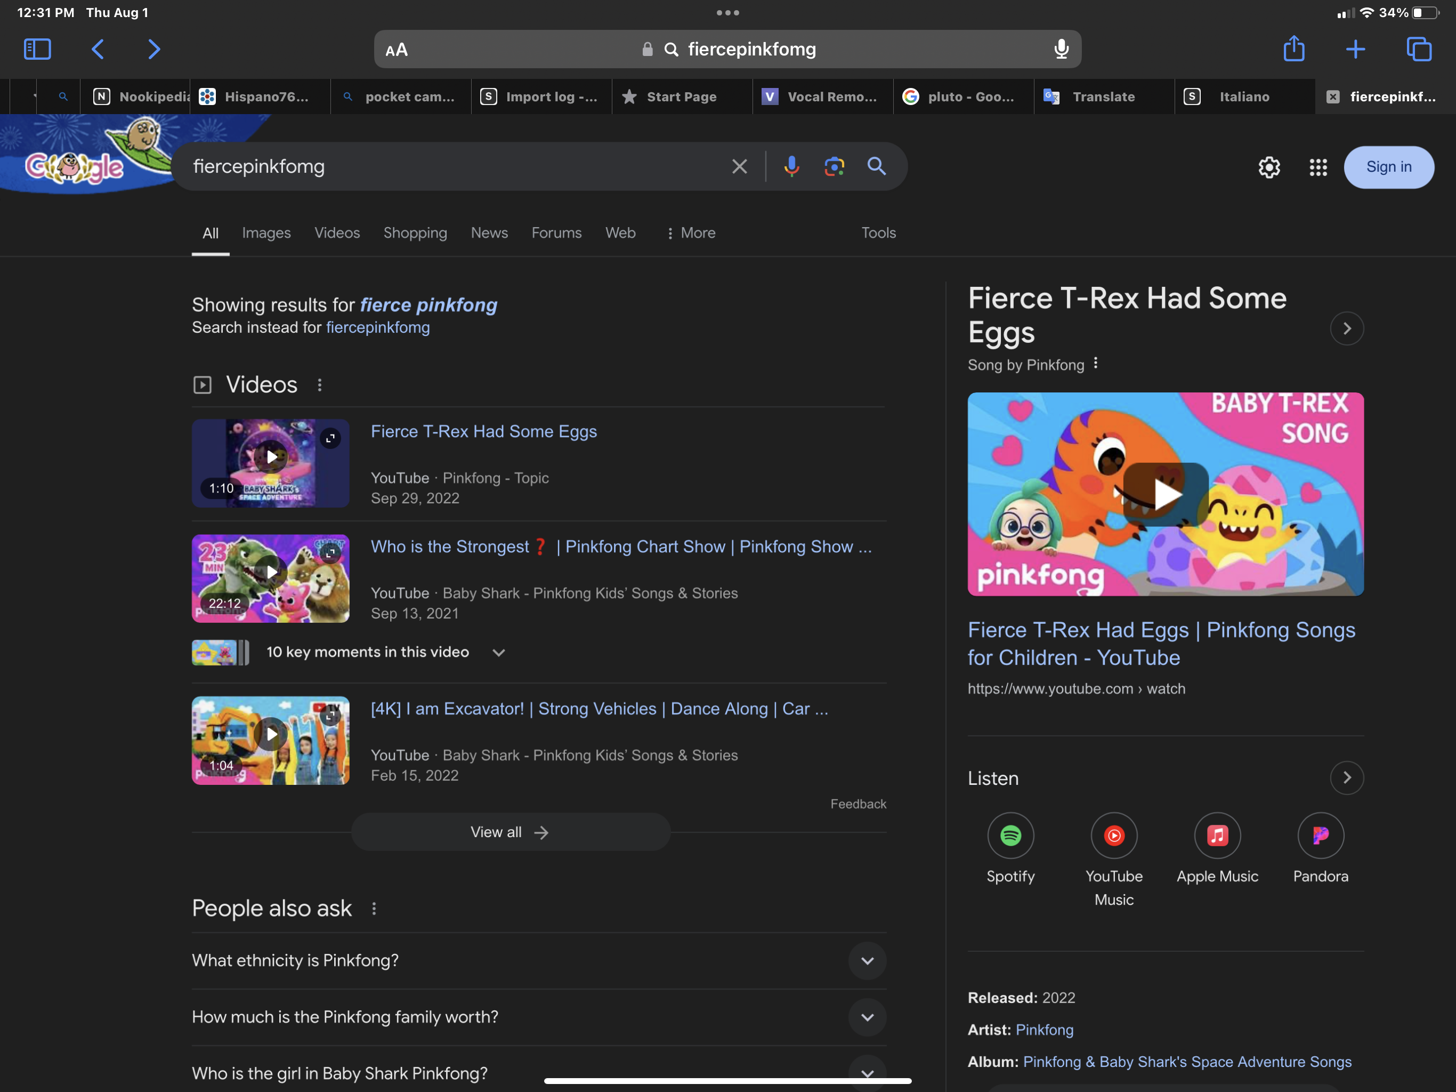Screen dimensions: 1456x1092
Task: Play Baby T-Rex Song video thumbnail
Action: point(1165,494)
